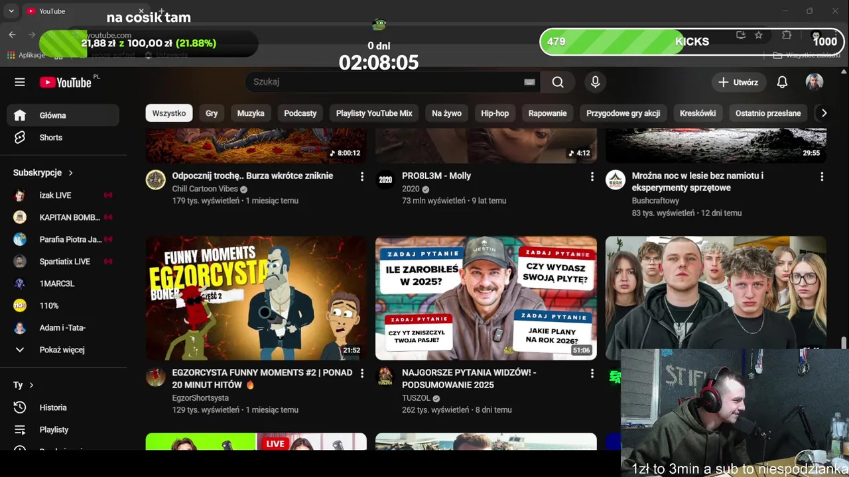Screen dimensions: 849x477
Task: Open the account avatar menu
Action: point(815,82)
